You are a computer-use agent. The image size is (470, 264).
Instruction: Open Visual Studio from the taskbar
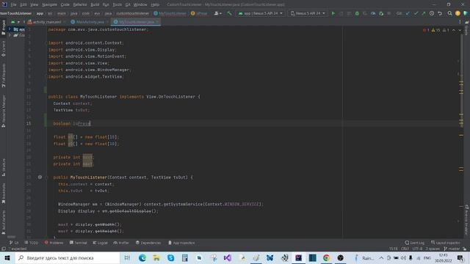[x=227, y=257]
